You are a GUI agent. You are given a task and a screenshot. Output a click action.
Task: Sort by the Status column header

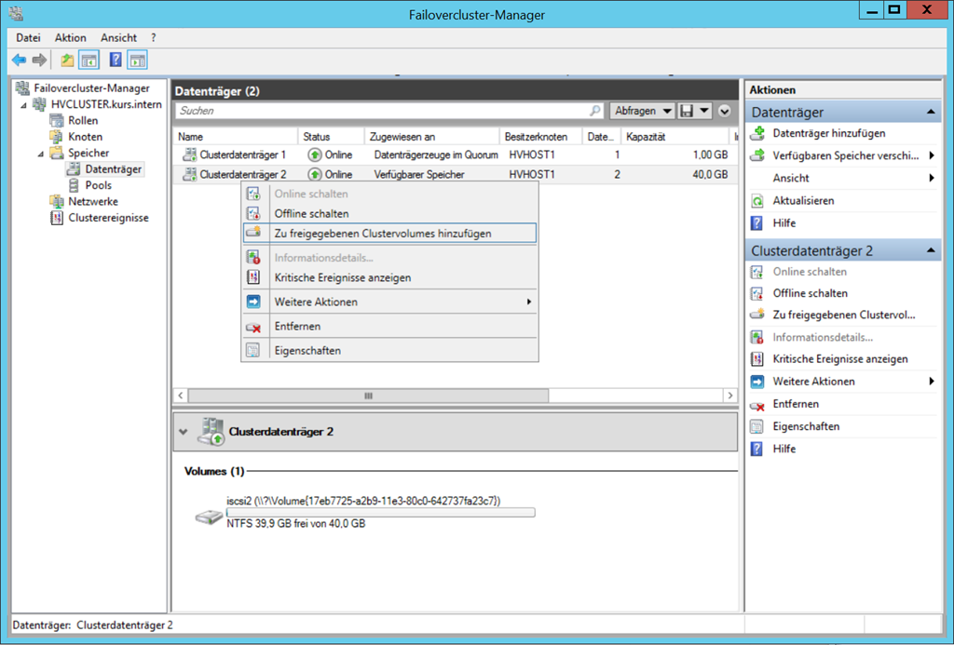pyautogui.click(x=331, y=137)
